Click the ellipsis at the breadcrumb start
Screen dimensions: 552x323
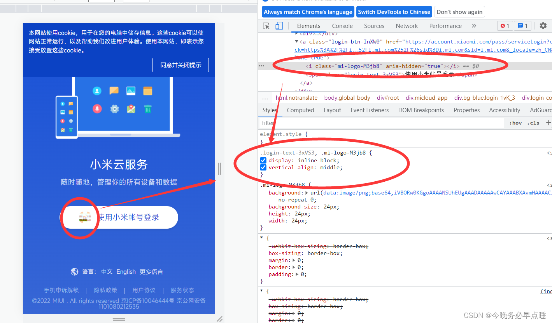265,98
